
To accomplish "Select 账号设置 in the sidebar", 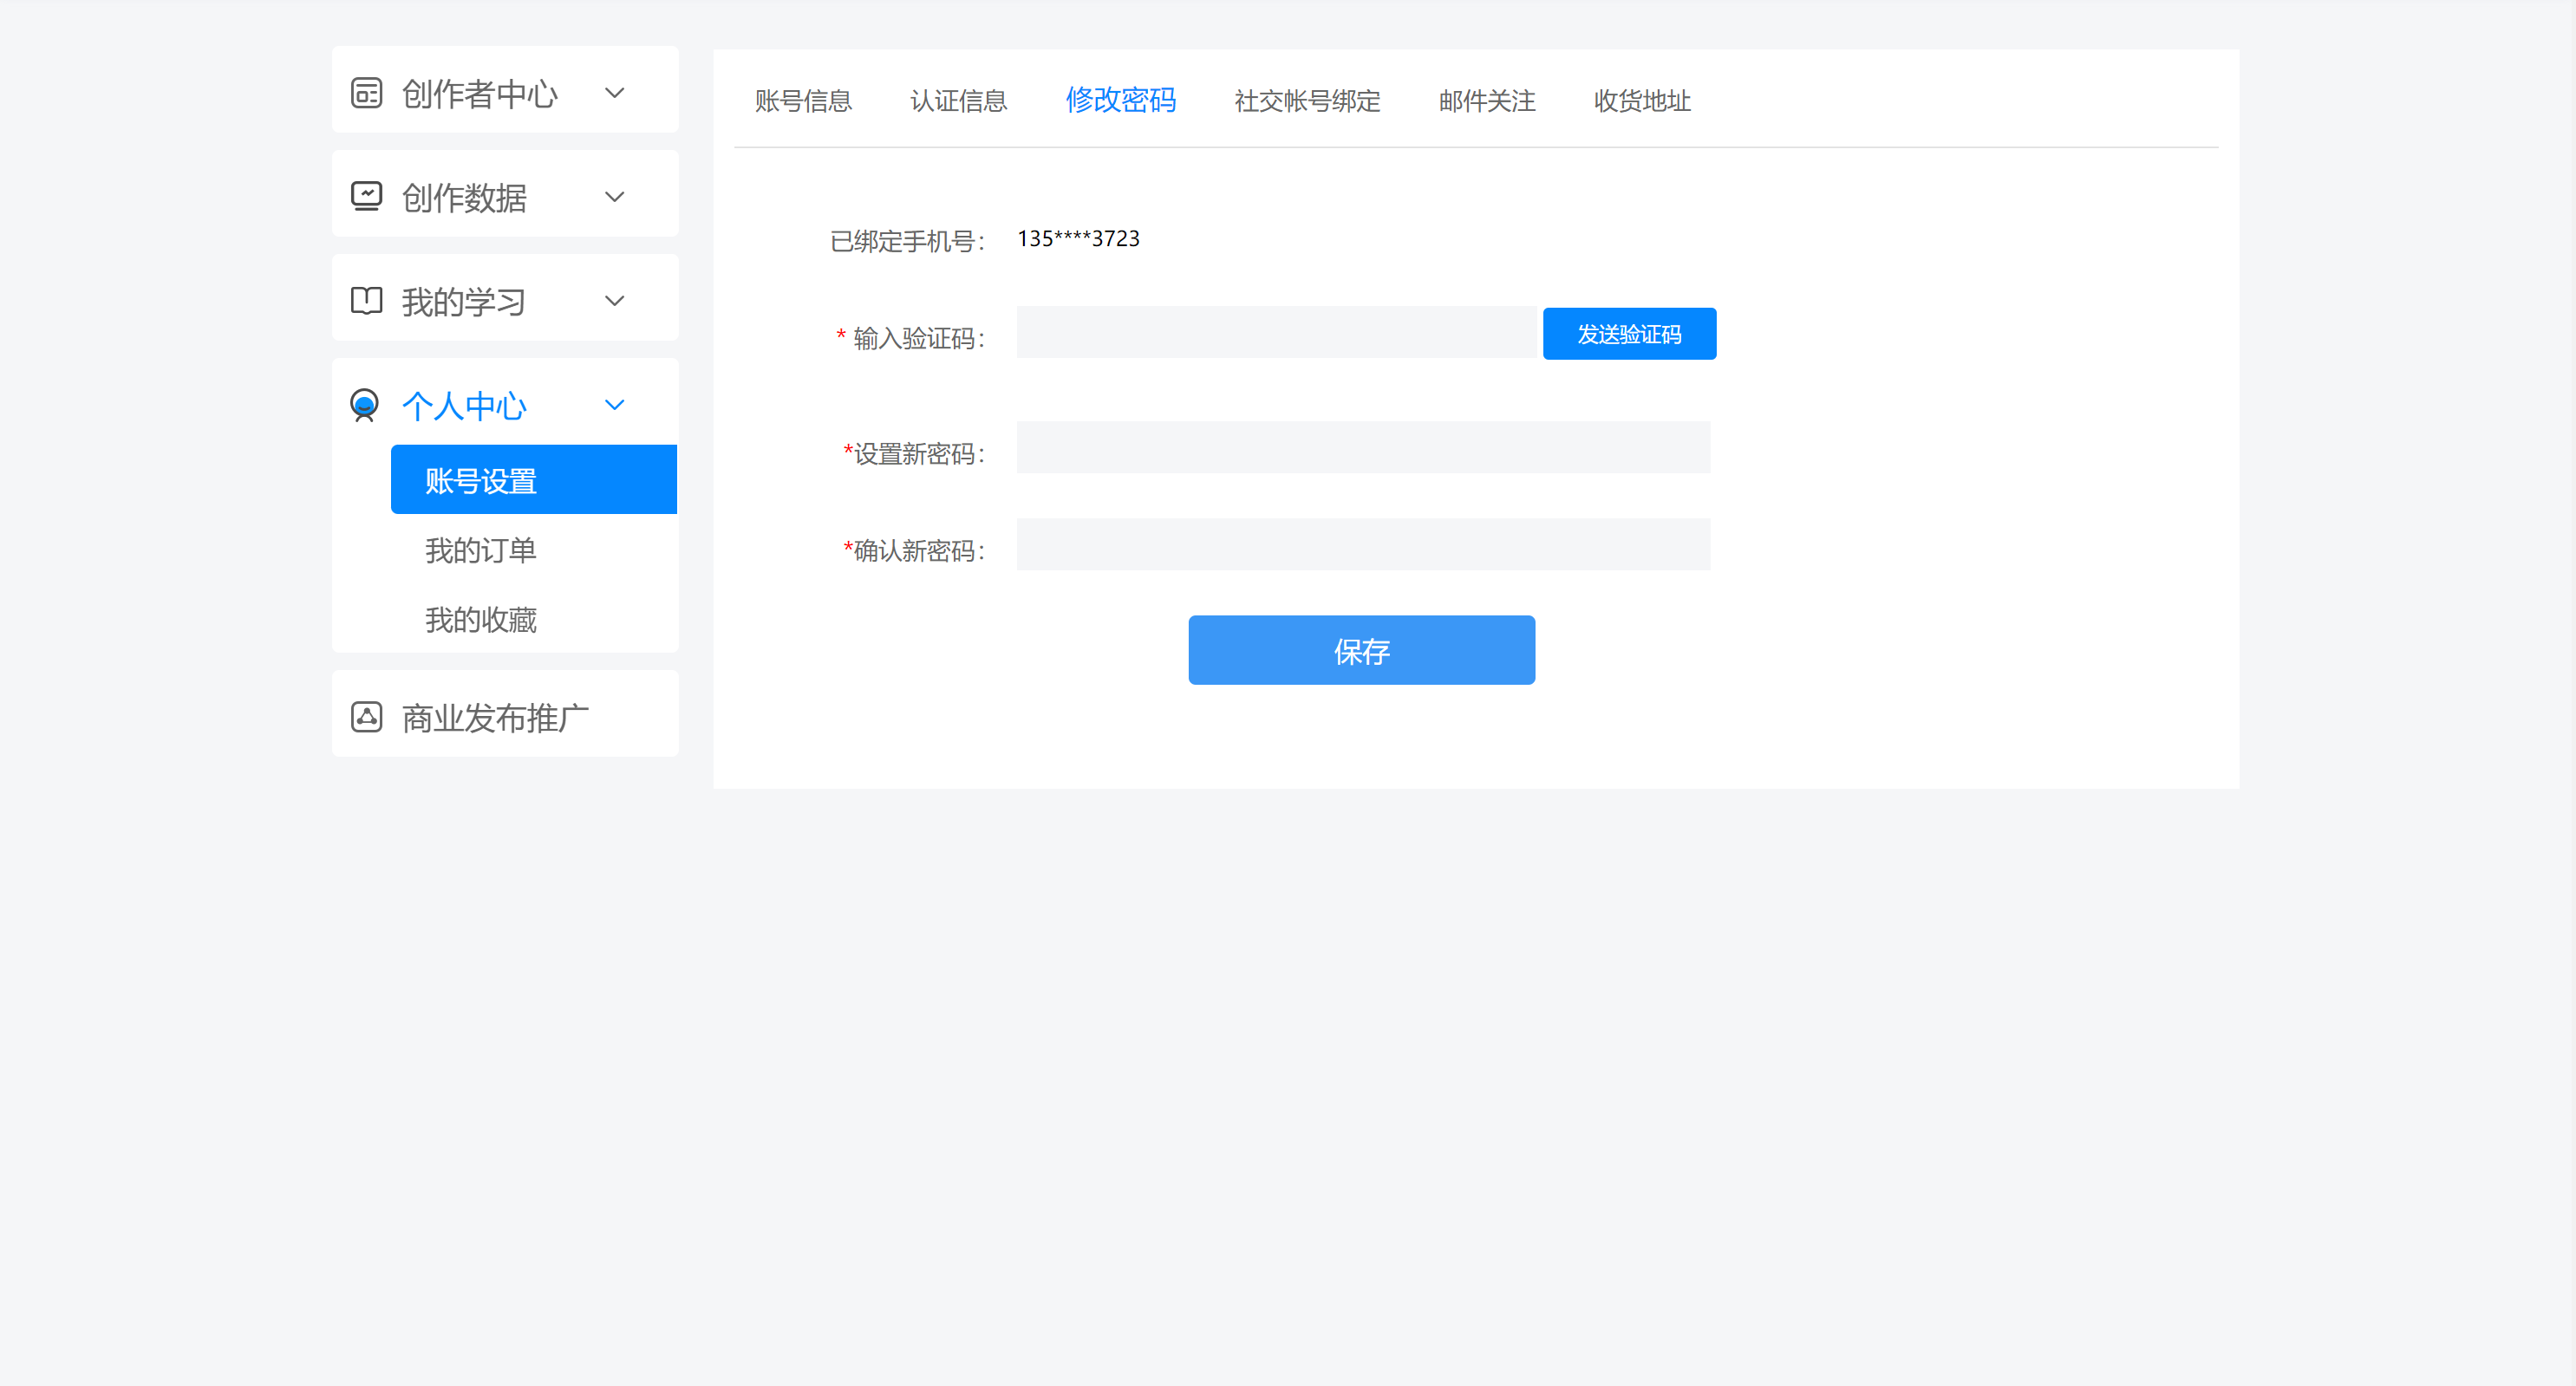I will click(x=534, y=480).
